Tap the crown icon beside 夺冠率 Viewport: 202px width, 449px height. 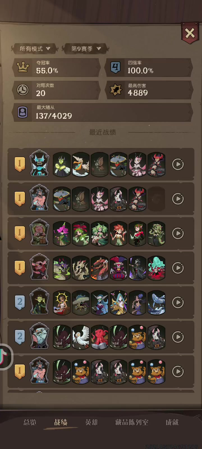click(x=23, y=67)
